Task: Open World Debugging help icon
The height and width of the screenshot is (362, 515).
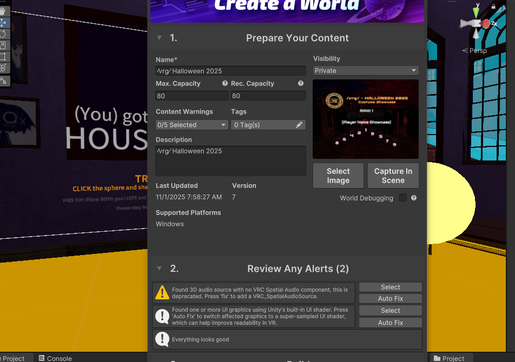Action: [414, 198]
